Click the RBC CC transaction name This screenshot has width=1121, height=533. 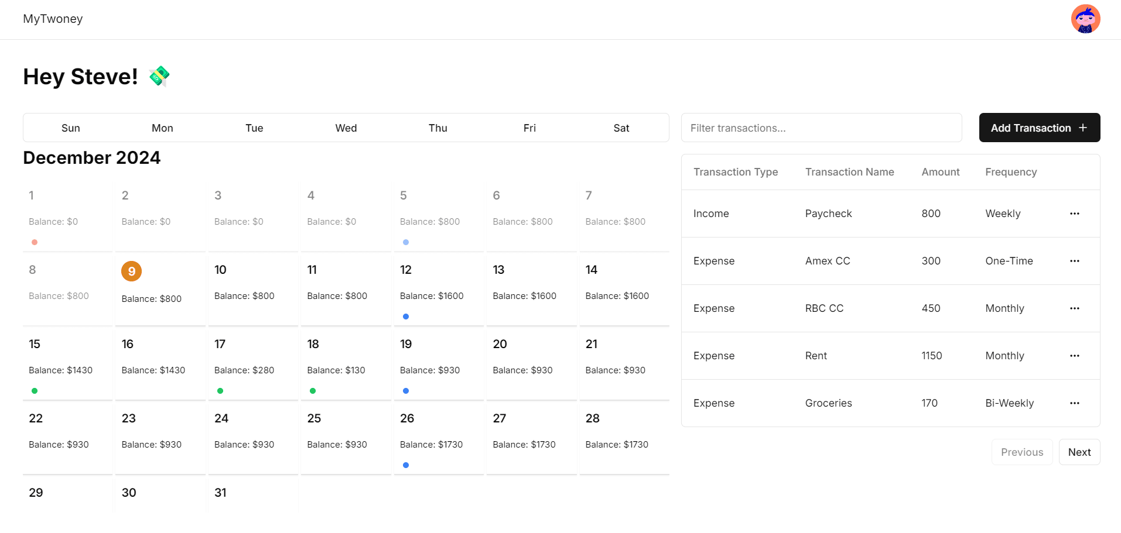click(824, 308)
